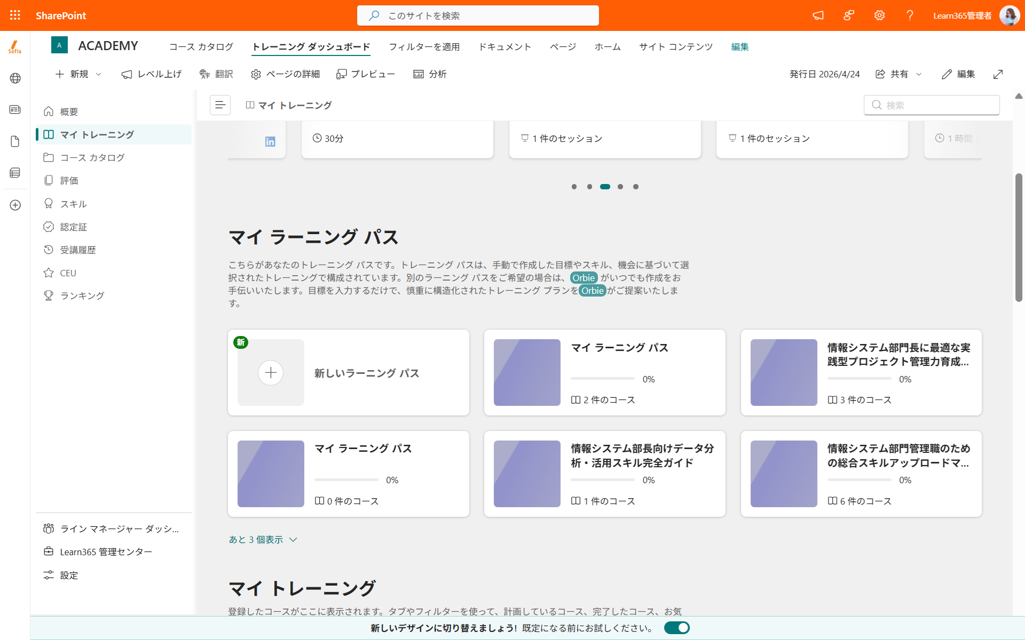Open スキル in sidebar
The width and height of the screenshot is (1025, 640).
pyautogui.click(x=114, y=204)
